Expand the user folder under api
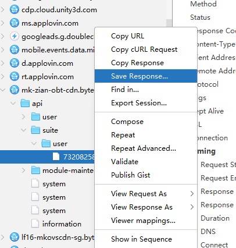This screenshot has width=236, height=248. click(24, 117)
